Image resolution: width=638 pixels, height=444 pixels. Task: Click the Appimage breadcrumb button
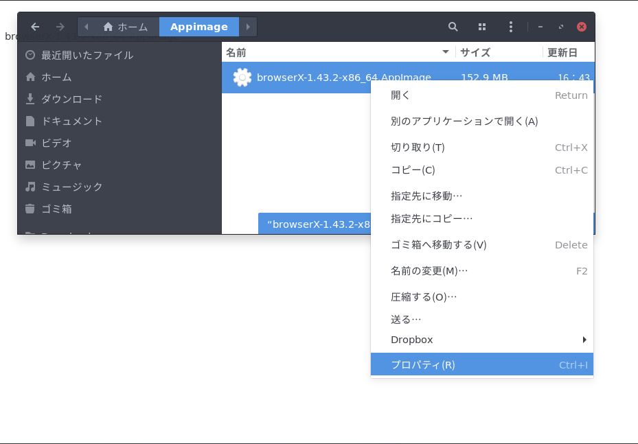(198, 27)
